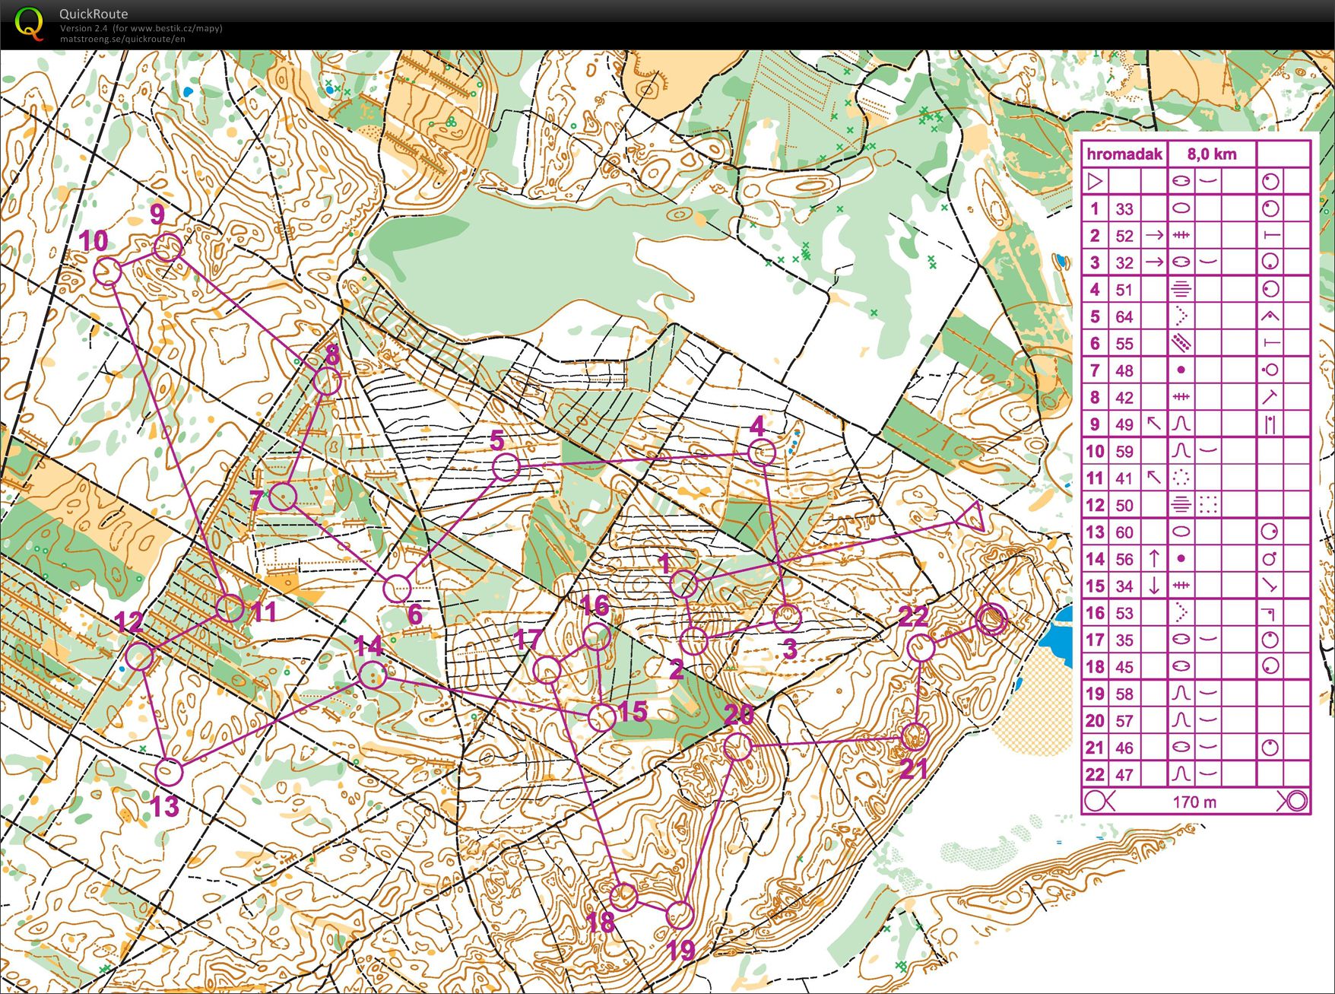Click the down arrow in row 15

coord(1153,586)
